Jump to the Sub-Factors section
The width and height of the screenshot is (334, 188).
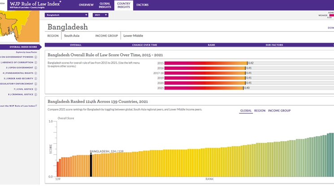[274, 45]
